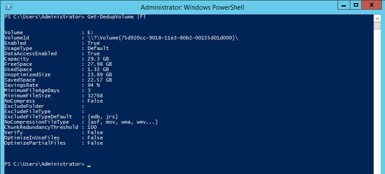Click the Enabled True value
Screen dimensions: 385x174
[x=94, y=43]
